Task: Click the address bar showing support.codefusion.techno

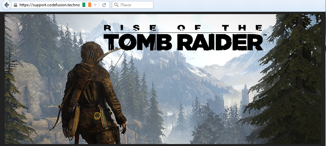Action: pyautogui.click(x=49, y=5)
